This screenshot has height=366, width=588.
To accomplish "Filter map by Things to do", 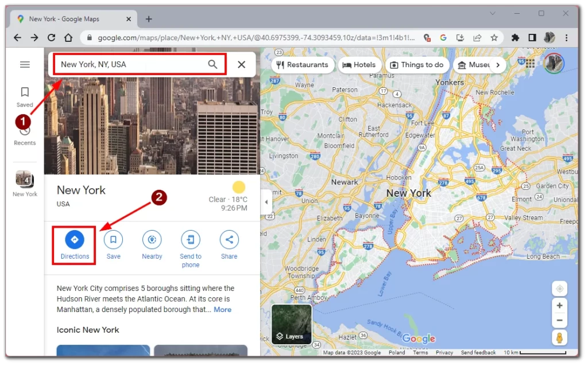I will 417,65.
